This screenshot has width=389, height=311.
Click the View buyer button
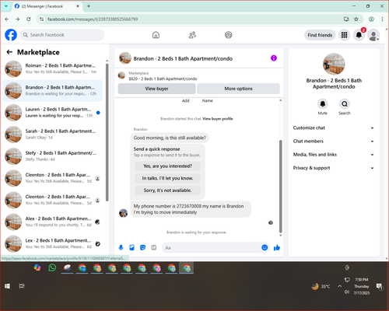[x=156, y=89]
